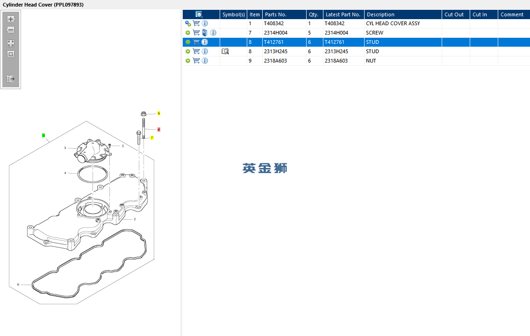
Task: Click NUT description text
Action: click(x=371, y=61)
